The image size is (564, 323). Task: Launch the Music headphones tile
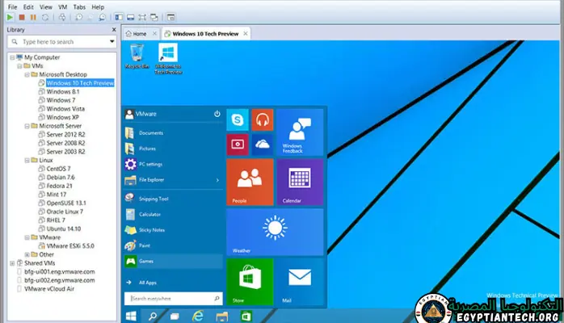(x=262, y=120)
